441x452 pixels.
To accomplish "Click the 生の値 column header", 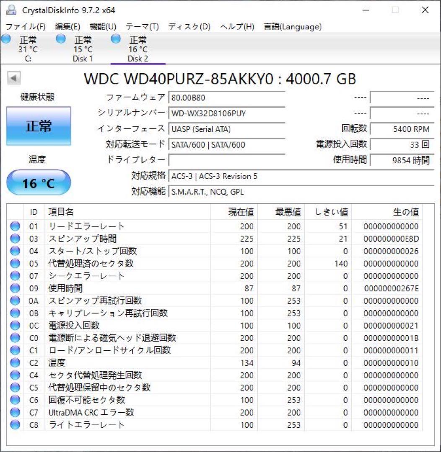I will 387,212.
